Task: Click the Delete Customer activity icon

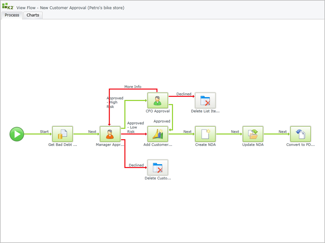Action: pyautogui.click(x=157, y=167)
